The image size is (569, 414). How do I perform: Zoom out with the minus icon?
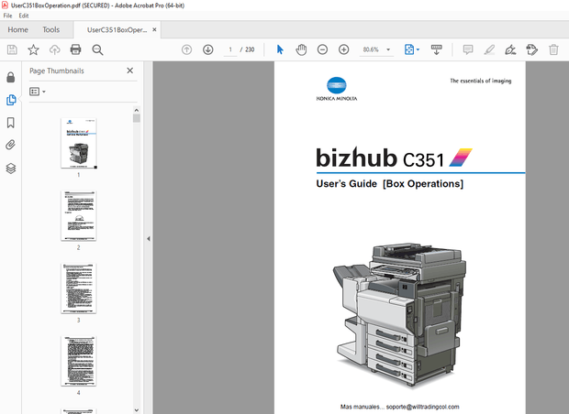point(322,49)
